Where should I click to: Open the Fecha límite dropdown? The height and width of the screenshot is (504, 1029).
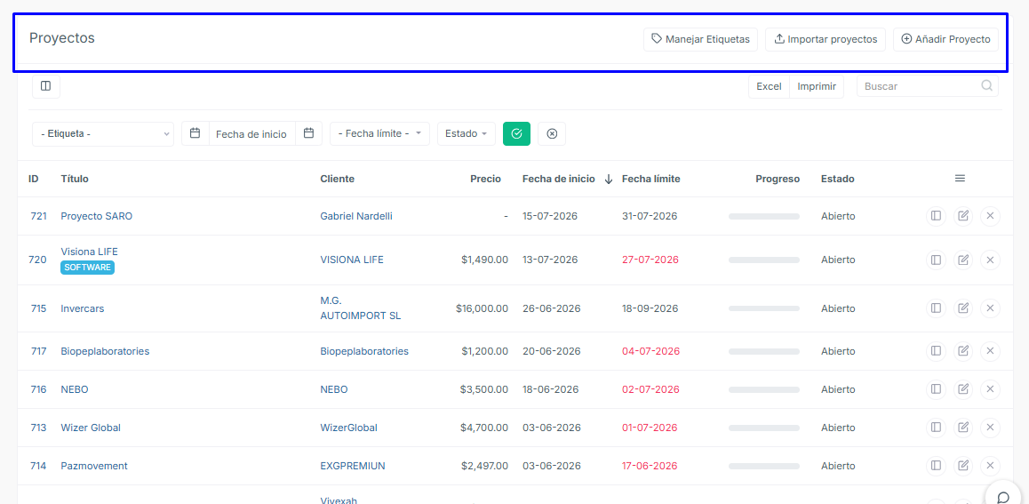380,134
